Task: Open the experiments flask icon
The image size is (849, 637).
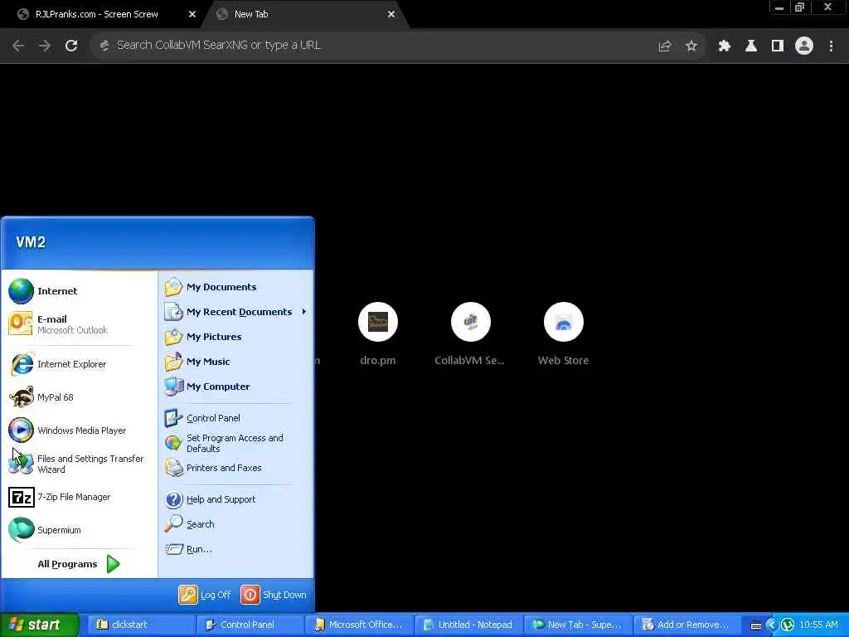Action: tap(751, 46)
